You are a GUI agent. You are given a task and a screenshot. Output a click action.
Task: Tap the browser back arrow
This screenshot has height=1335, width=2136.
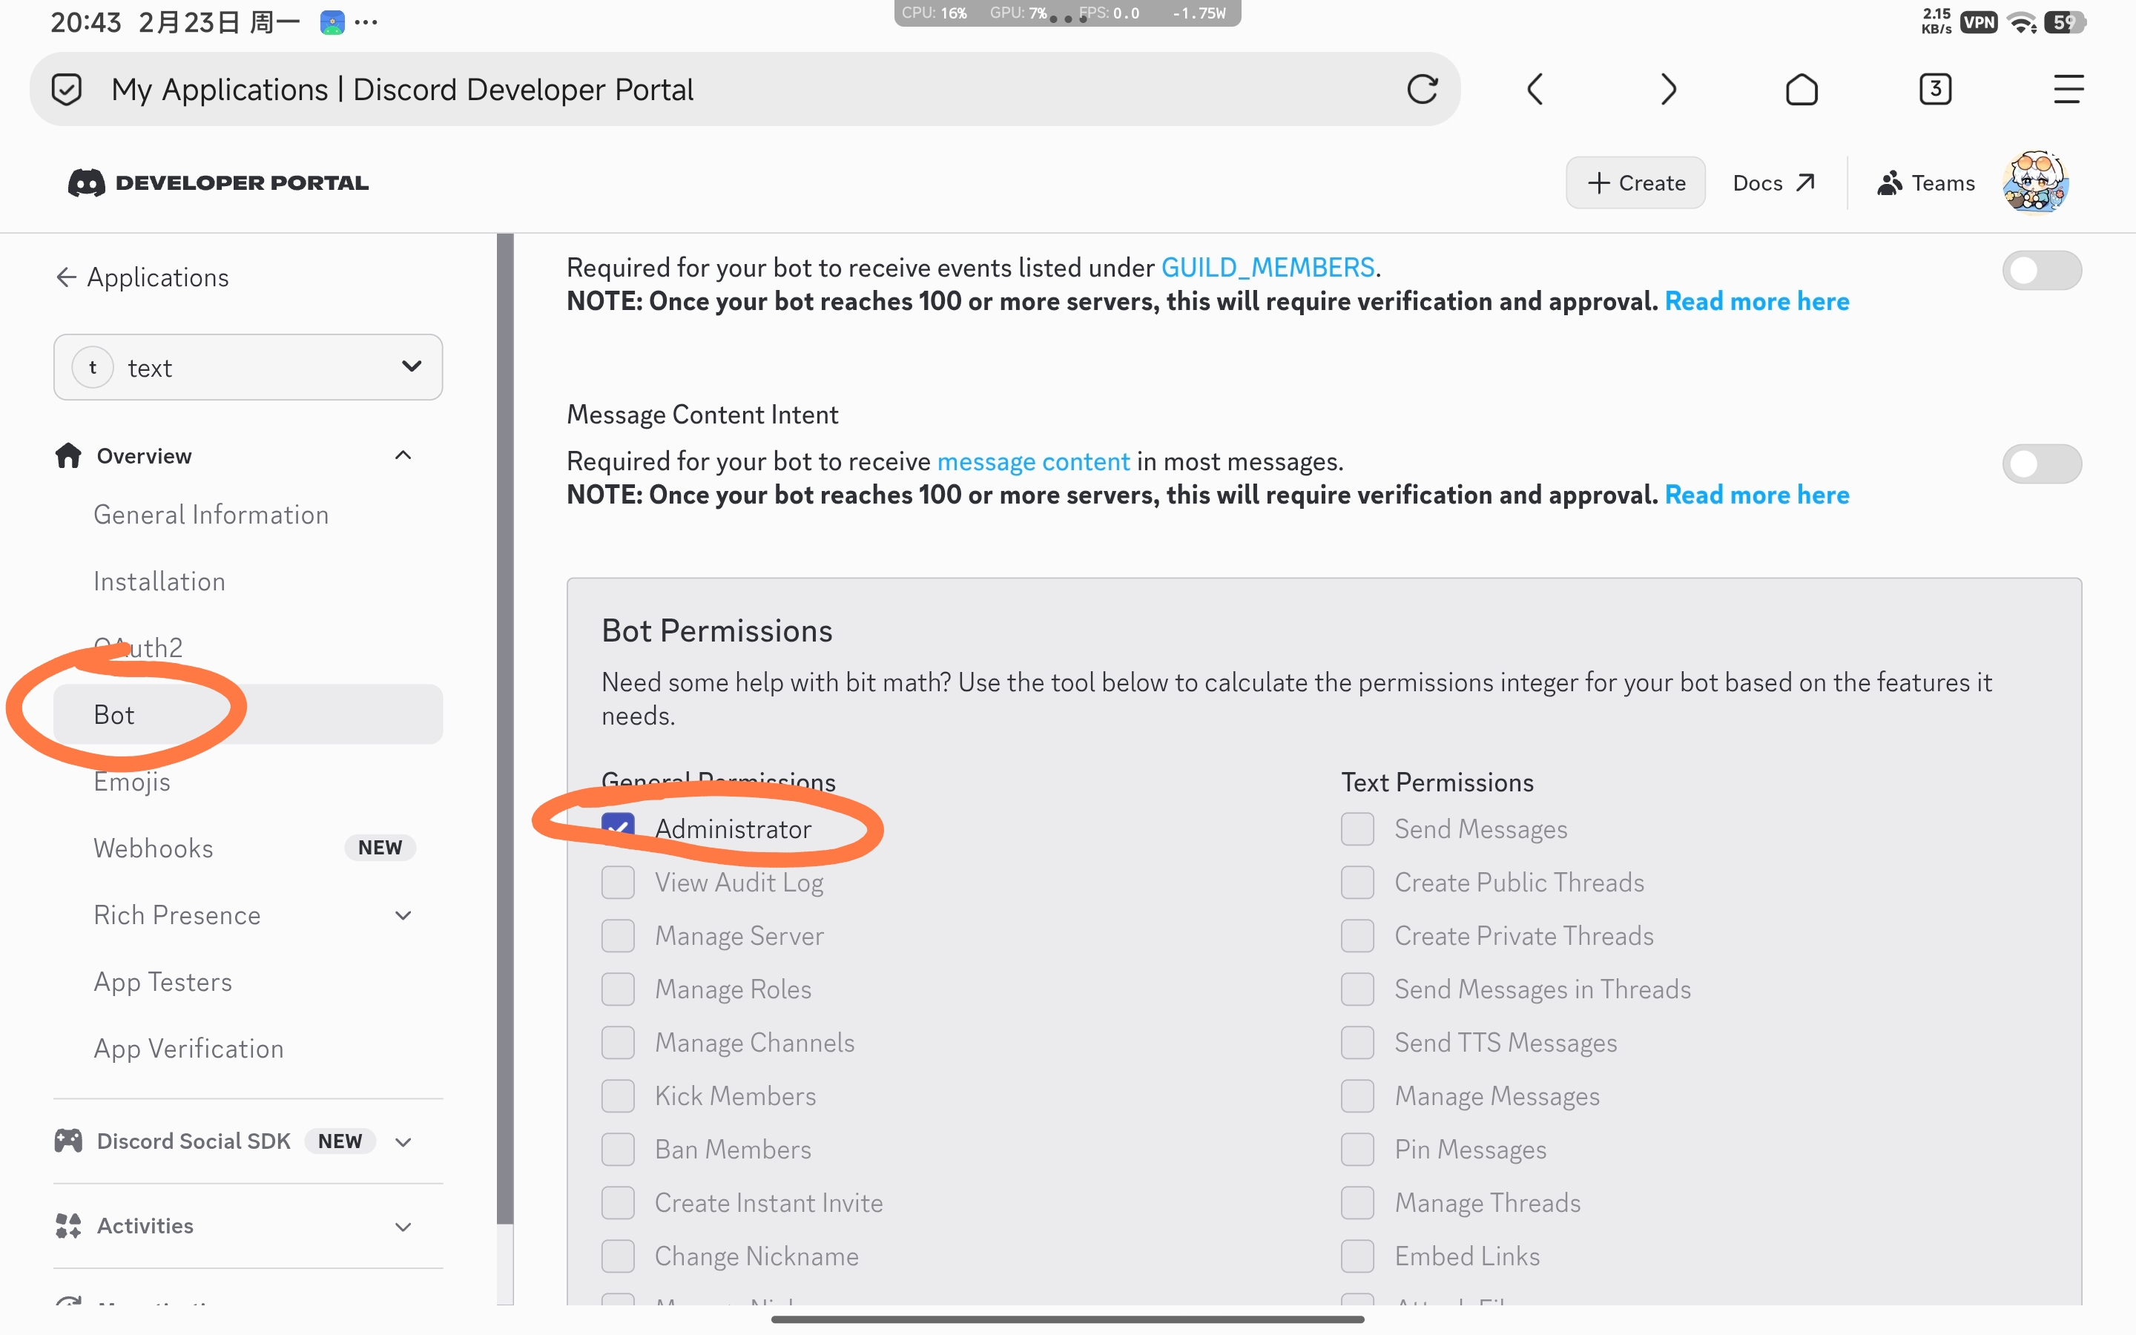[x=1535, y=89]
